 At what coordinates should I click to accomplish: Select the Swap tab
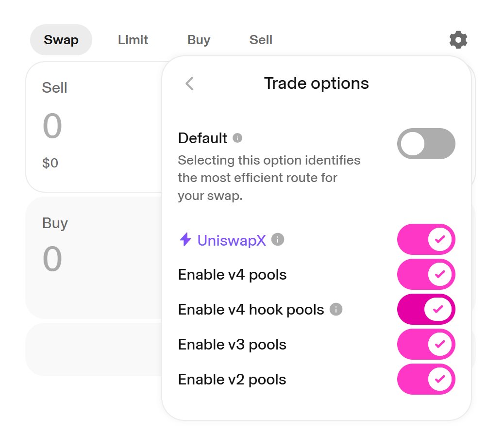point(61,40)
